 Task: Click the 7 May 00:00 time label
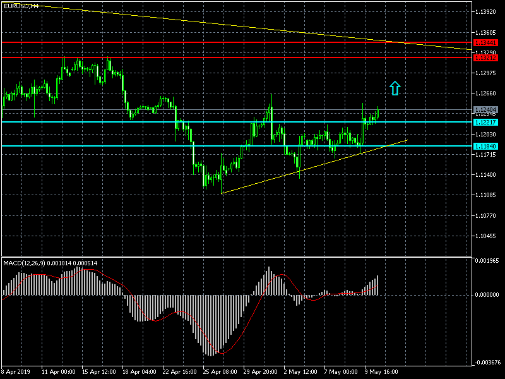click(341, 371)
